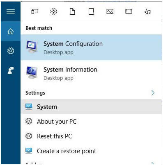Select the Home icon in the sidebar

(x=11, y=31)
